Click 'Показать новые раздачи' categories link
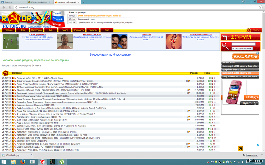The height and width of the screenshot is (165, 265). (36, 60)
